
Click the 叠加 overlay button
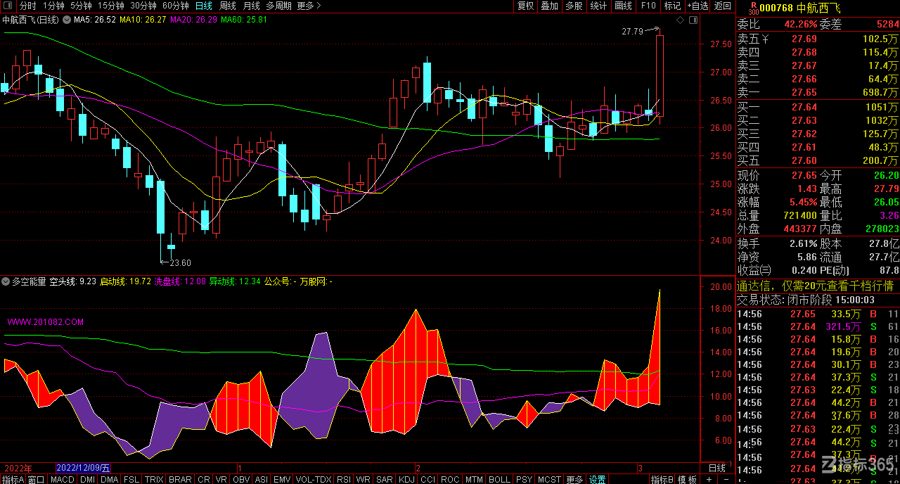pos(549,6)
